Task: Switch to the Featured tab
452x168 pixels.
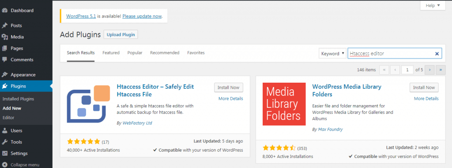Action: (111, 53)
